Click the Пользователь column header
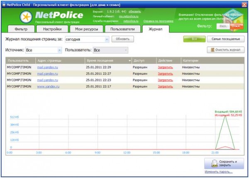The image size is (249, 178). point(20,61)
